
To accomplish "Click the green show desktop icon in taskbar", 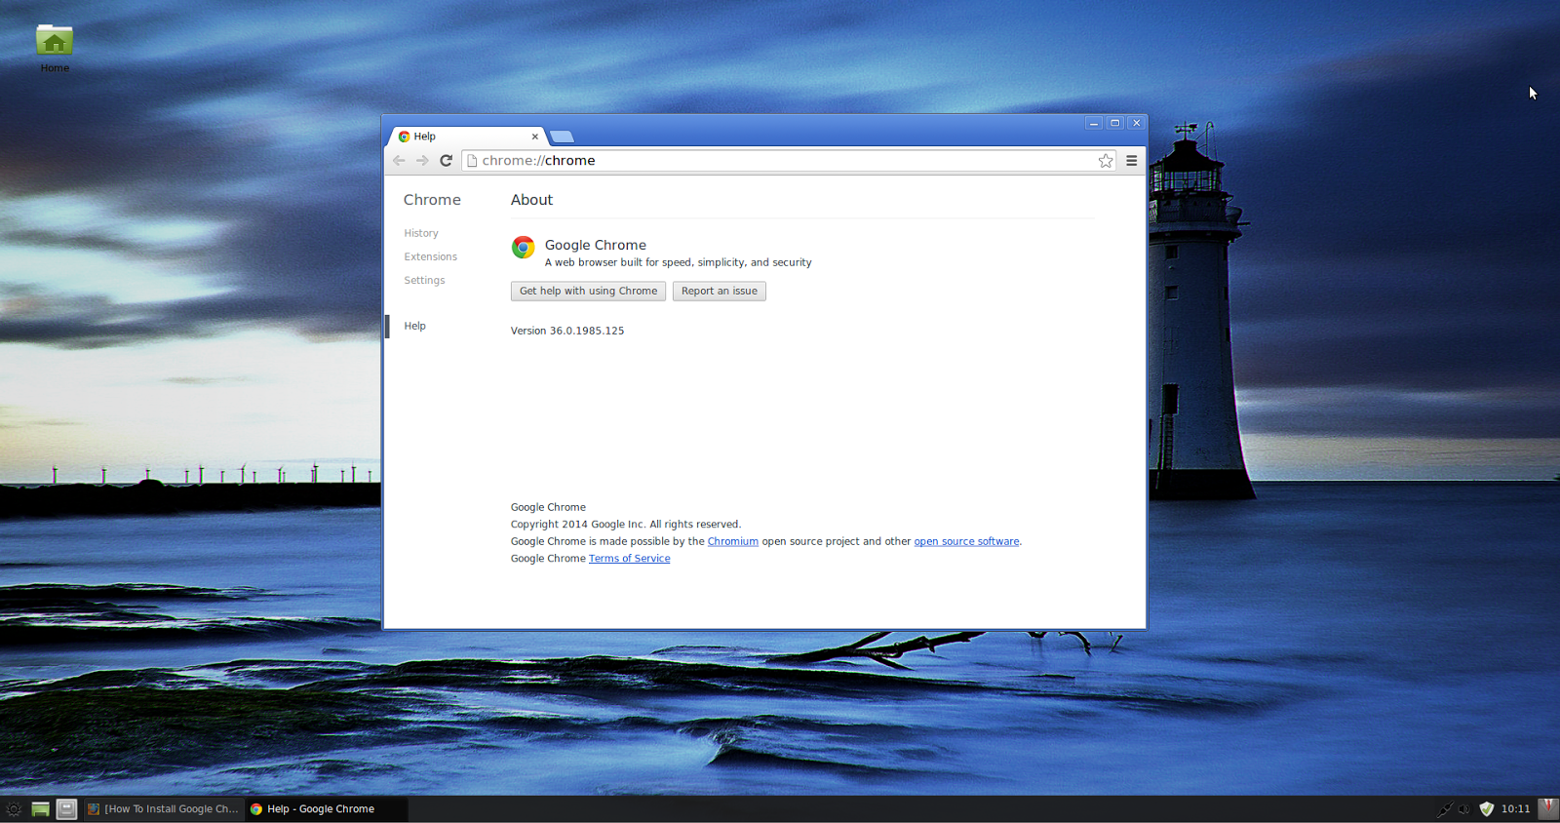I will 40,809.
